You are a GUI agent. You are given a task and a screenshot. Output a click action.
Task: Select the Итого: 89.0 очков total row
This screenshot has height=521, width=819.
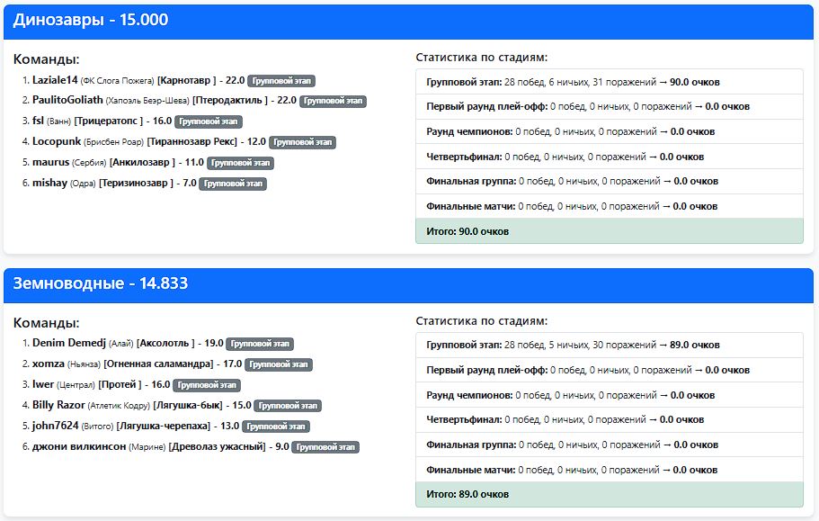pyautogui.click(x=609, y=494)
